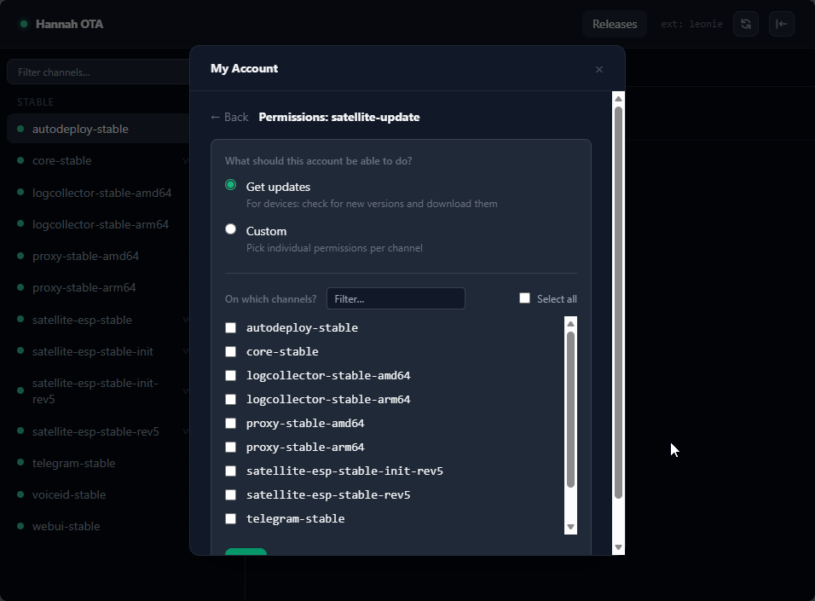
Task: Click dialog scrollbar down arrow
Action: tap(619, 547)
